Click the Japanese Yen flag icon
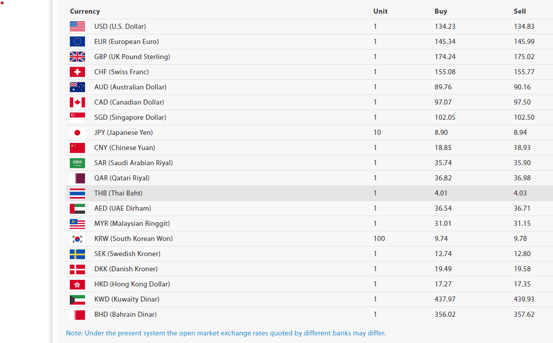Viewport: 553px width, 343px height. coord(77,132)
